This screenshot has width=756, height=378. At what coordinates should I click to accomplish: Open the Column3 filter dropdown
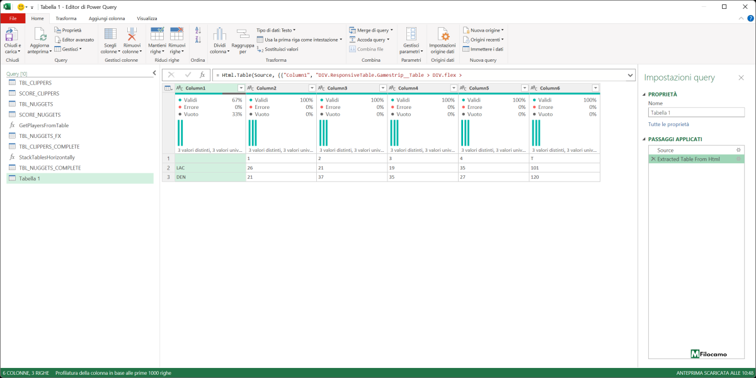click(x=382, y=88)
